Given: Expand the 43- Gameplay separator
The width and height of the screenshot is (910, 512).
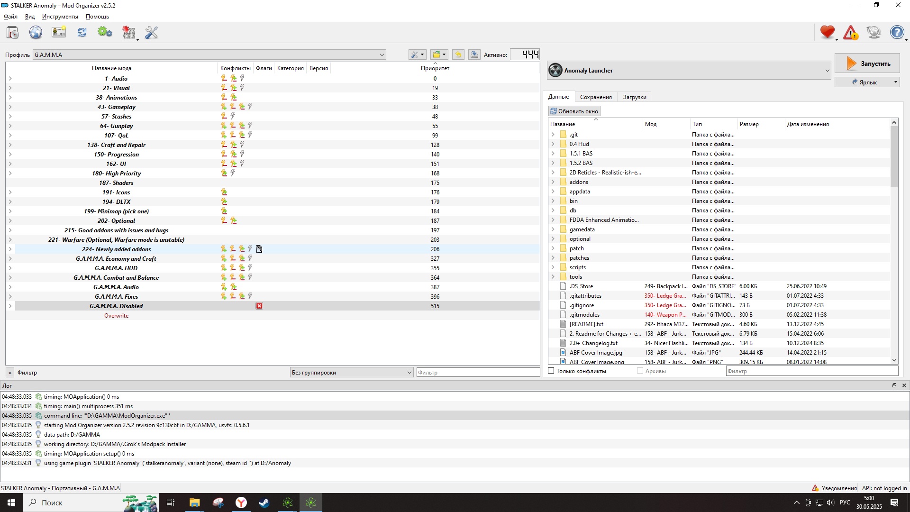Looking at the screenshot, I should tap(10, 107).
